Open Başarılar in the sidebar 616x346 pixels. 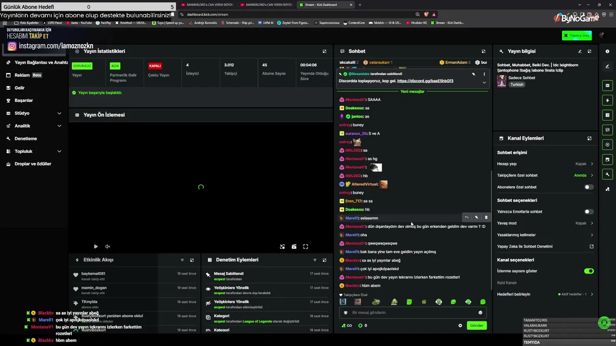pos(35,100)
